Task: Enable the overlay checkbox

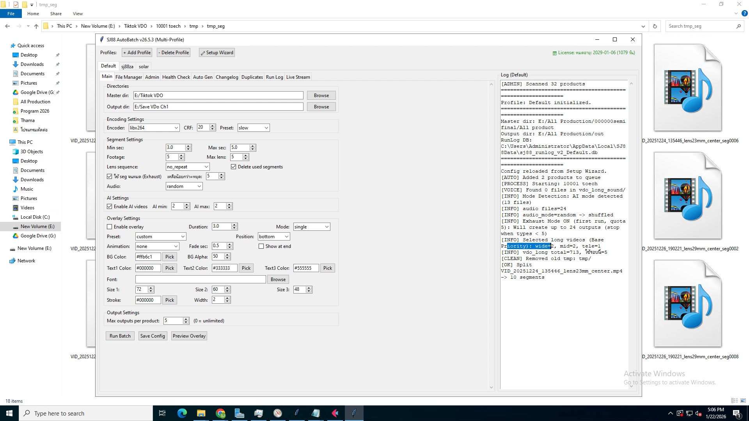Action: (110, 227)
